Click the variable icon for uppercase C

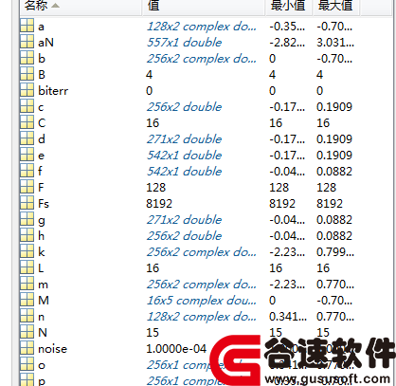(x=27, y=122)
